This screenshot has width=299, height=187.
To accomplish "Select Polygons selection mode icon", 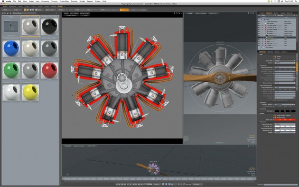I will [x=30, y=10].
